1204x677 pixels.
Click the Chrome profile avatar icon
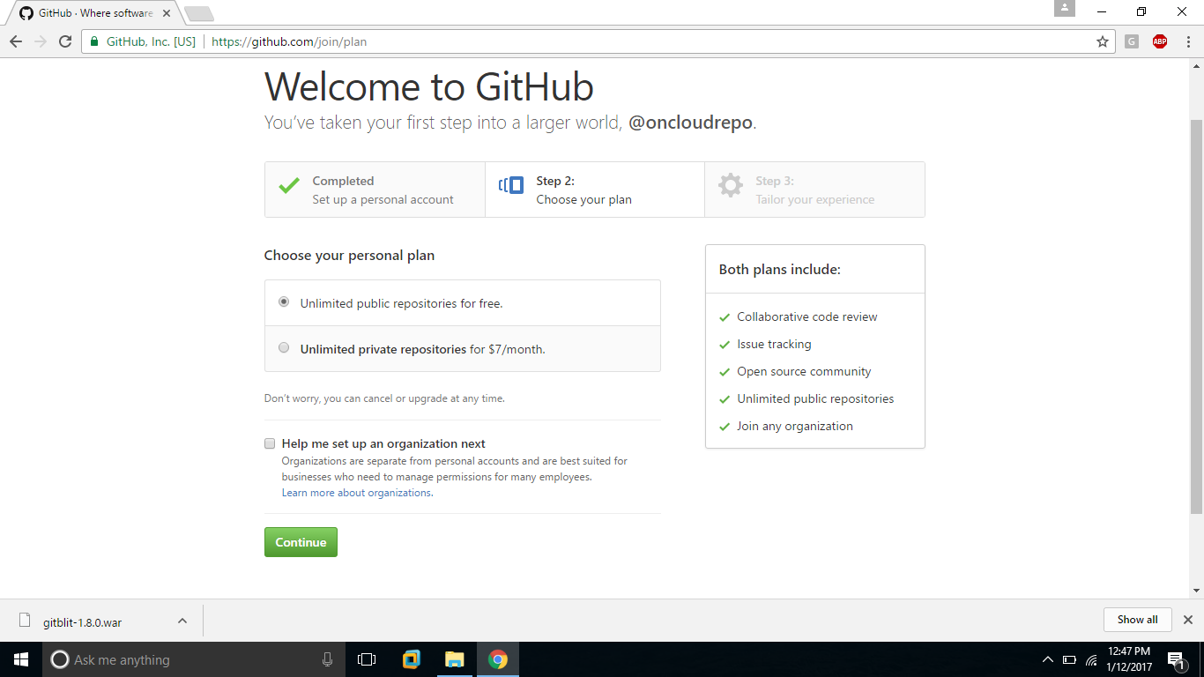(1065, 9)
